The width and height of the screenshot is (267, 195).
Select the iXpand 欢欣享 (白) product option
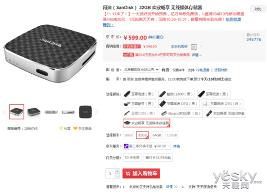pyautogui.click(x=181, y=114)
